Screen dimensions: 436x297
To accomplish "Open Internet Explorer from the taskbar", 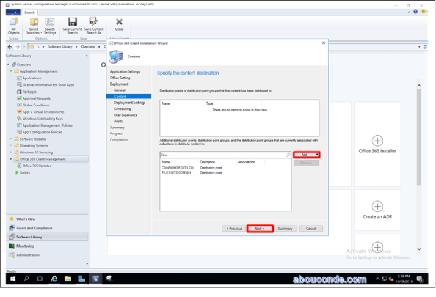I will pyautogui.click(x=54, y=279).
